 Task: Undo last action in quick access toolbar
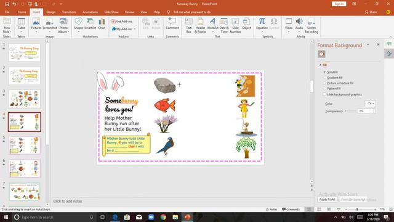pyautogui.click(x=14, y=4)
